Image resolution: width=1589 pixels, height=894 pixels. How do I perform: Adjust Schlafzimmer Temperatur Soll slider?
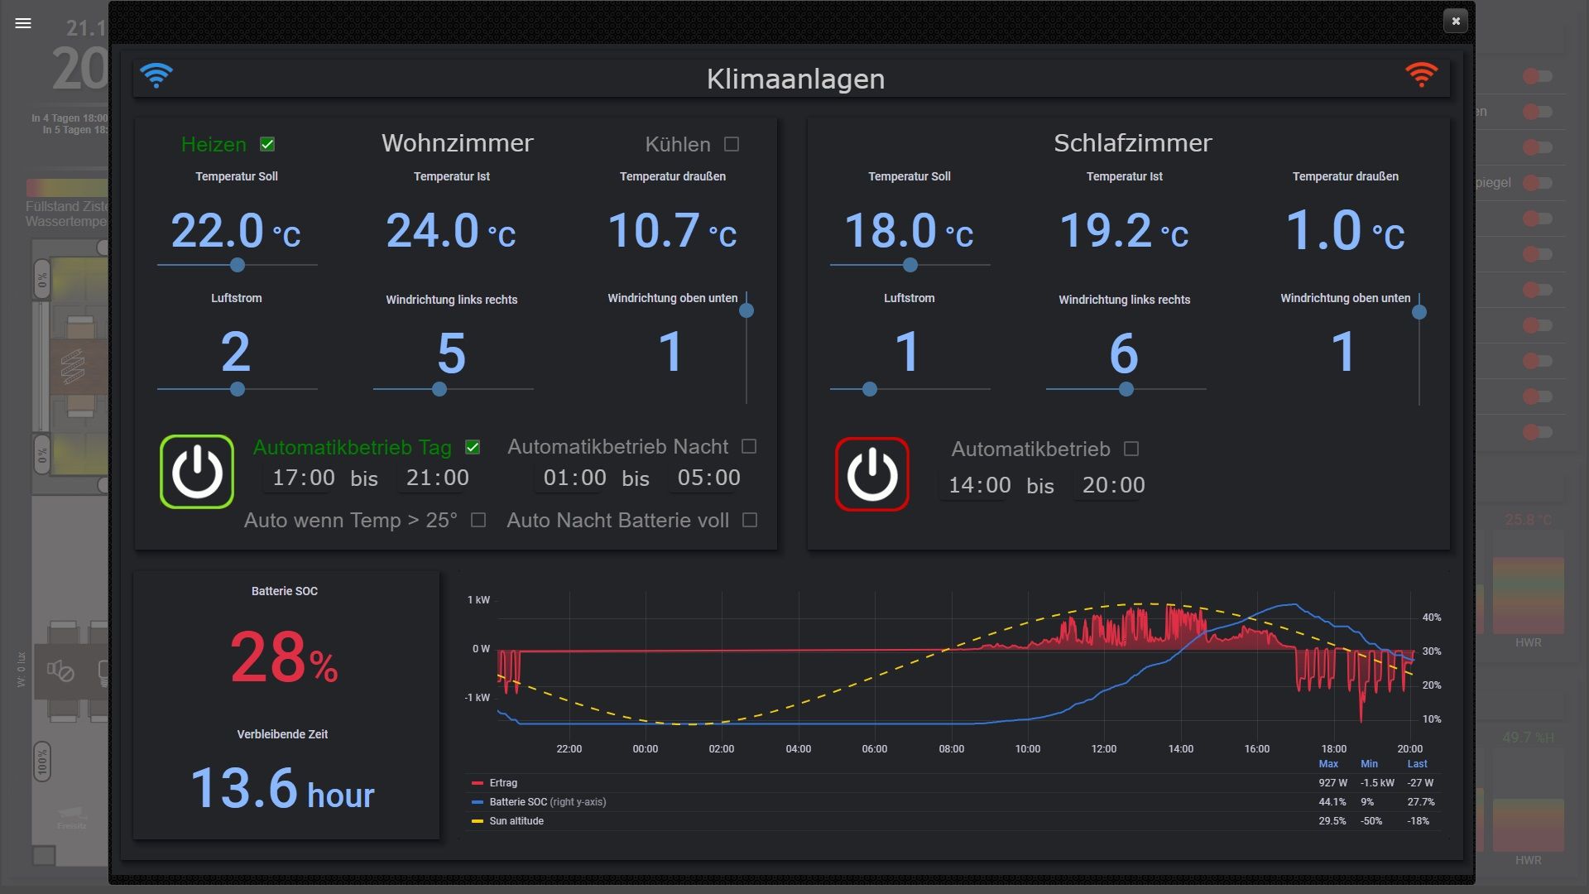point(910,265)
